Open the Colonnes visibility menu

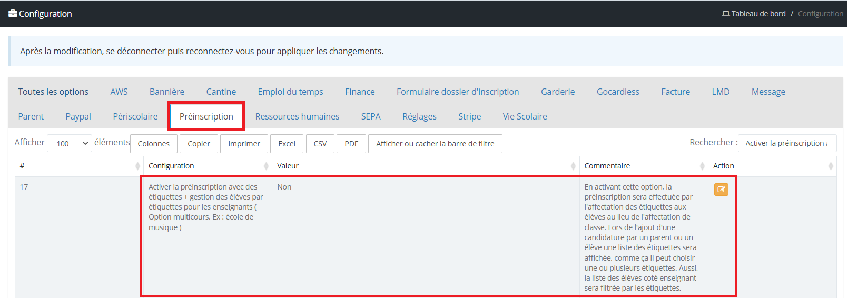154,144
